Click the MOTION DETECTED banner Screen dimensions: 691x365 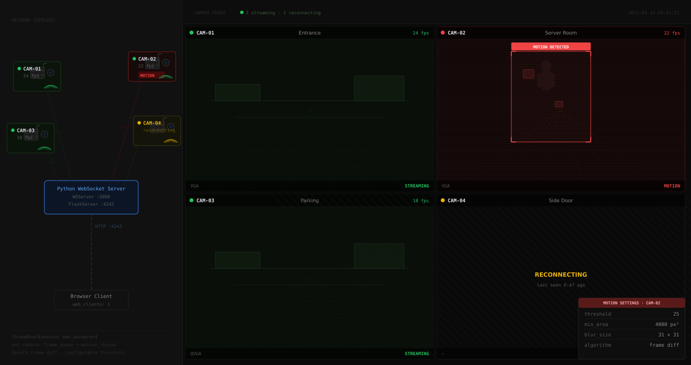(x=551, y=47)
